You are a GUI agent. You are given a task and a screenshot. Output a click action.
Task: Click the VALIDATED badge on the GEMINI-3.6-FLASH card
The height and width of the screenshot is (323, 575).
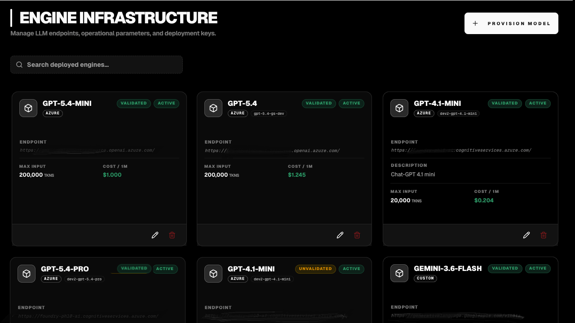(505, 268)
